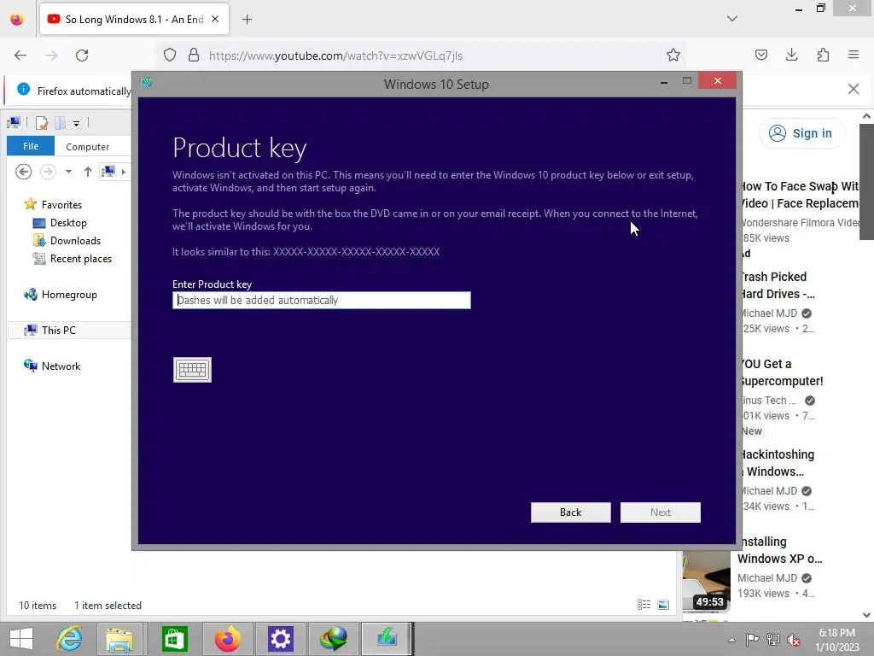Open Firefox hamburger menu

point(854,55)
